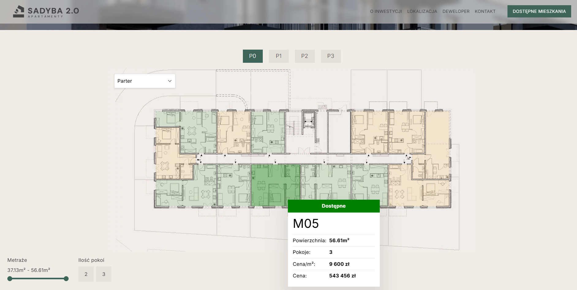Click the maximum handle of Metraże slider

(66, 279)
